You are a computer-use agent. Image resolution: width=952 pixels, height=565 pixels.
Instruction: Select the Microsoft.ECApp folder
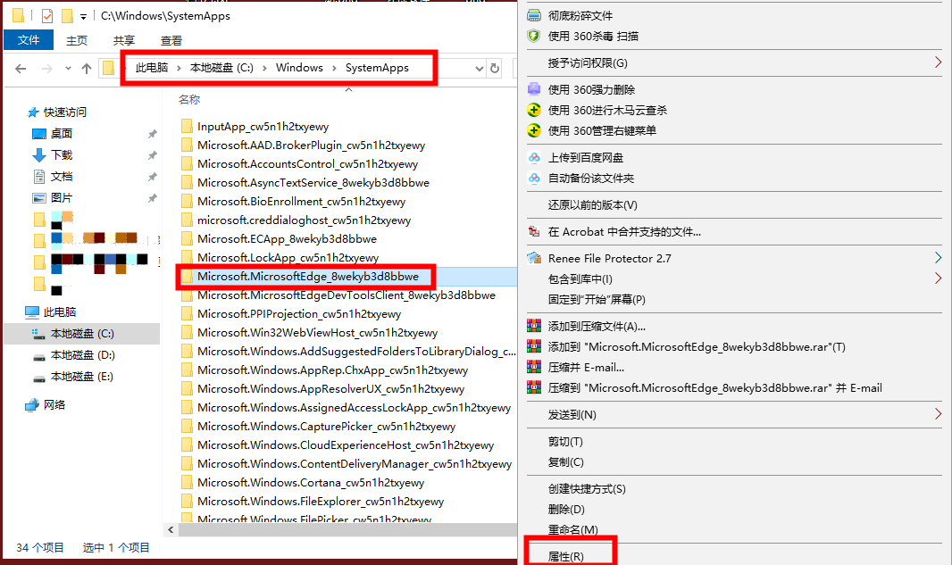pyautogui.click(x=287, y=239)
